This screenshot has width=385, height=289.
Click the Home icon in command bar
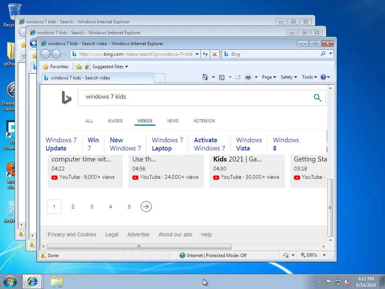tap(205, 77)
